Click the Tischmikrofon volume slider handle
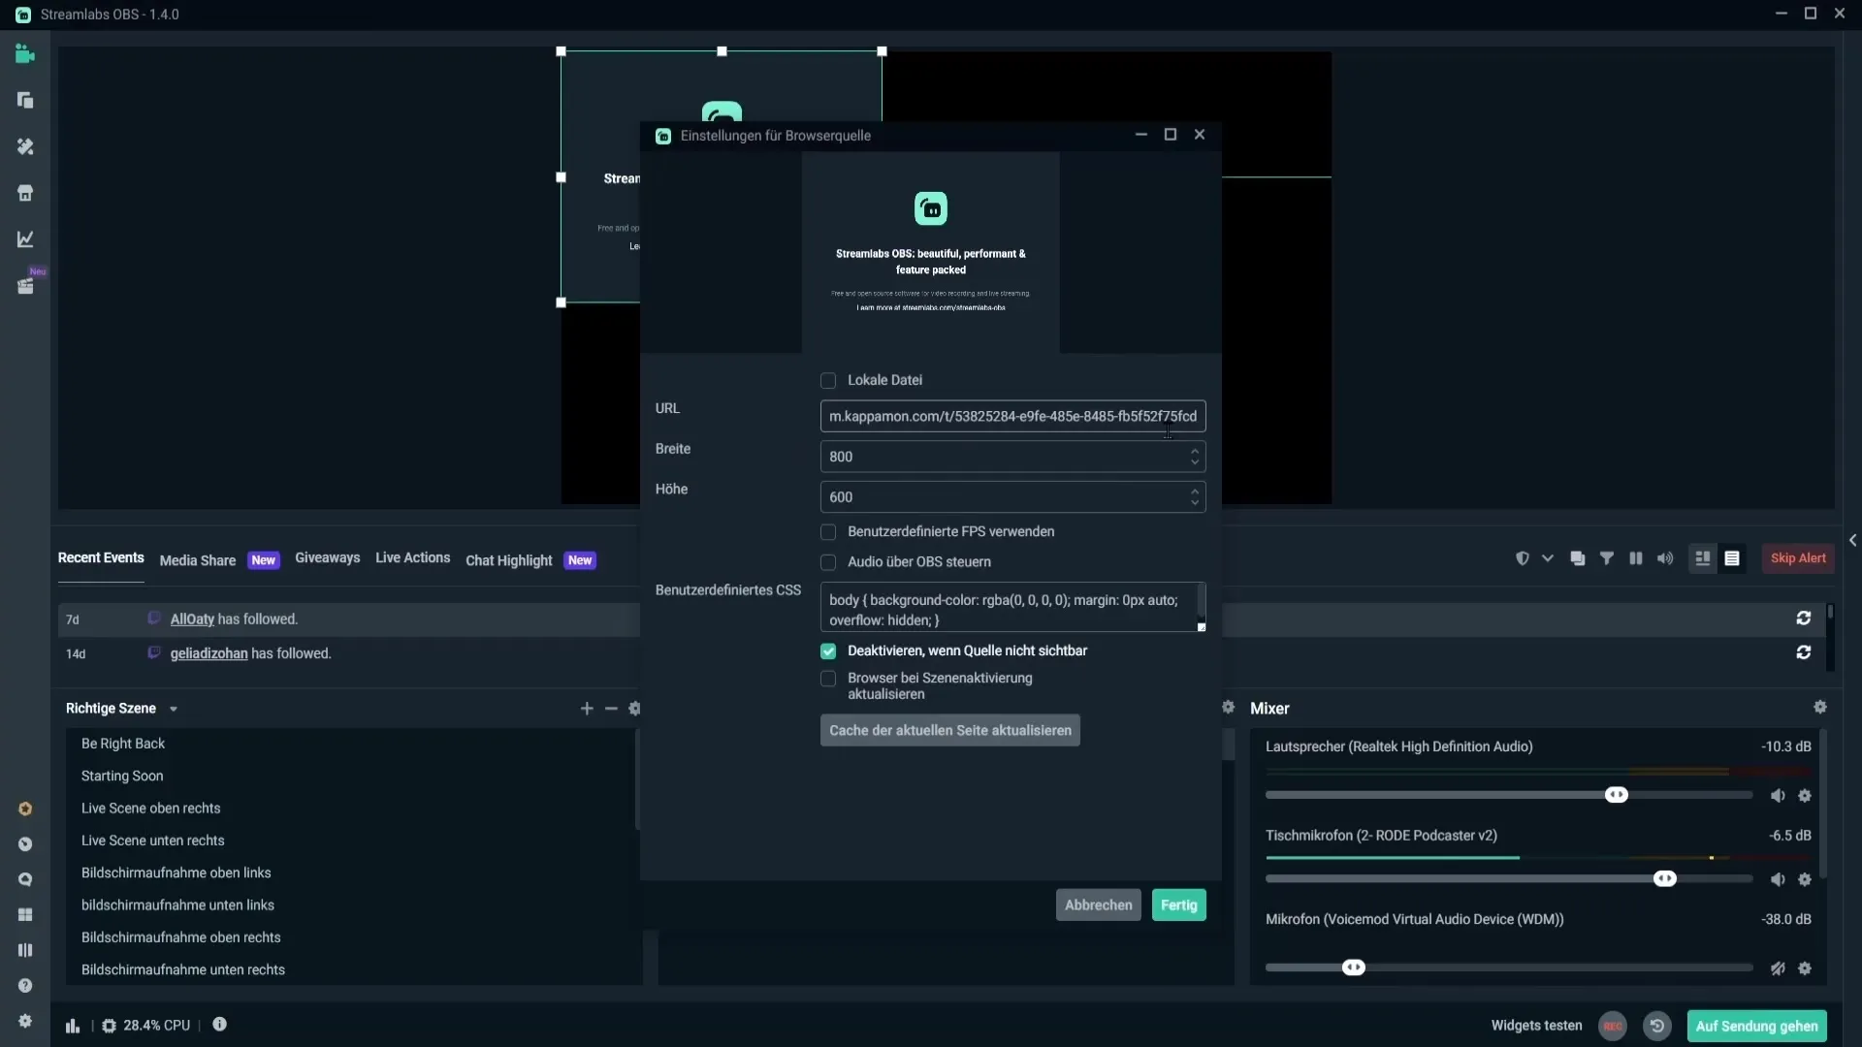The width and height of the screenshot is (1862, 1047). pos(1665,879)
